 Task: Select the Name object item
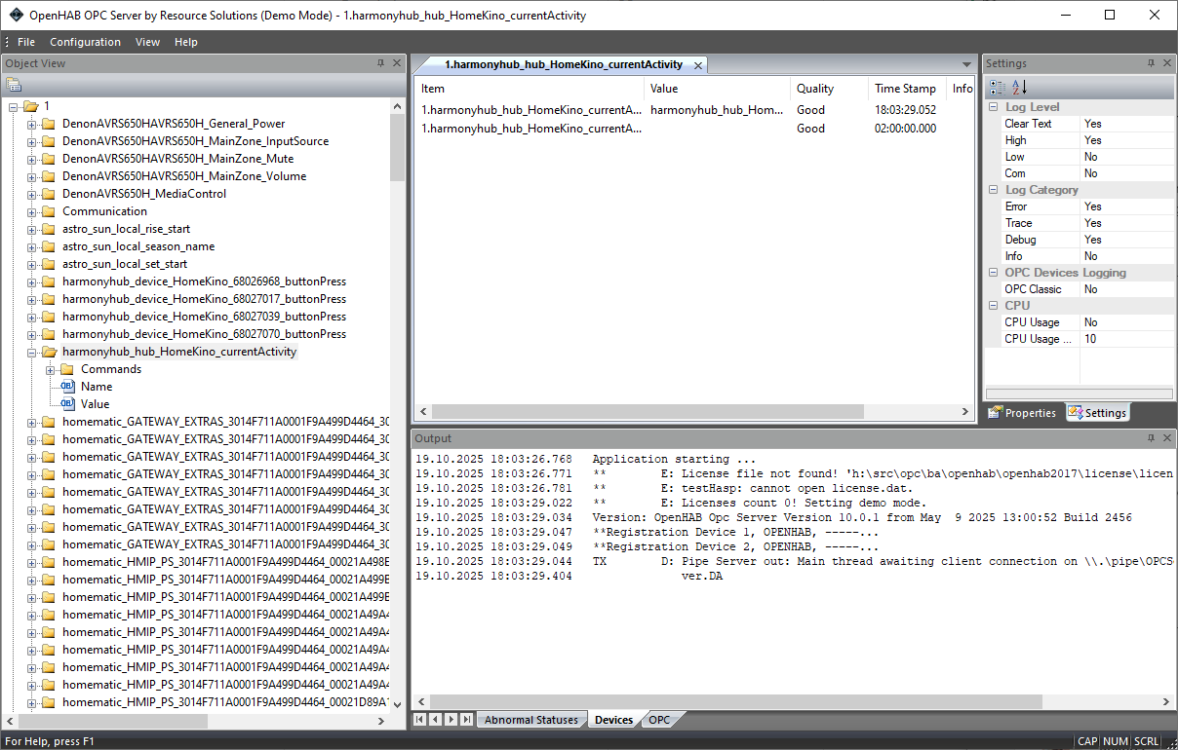(x=96, y=387)
